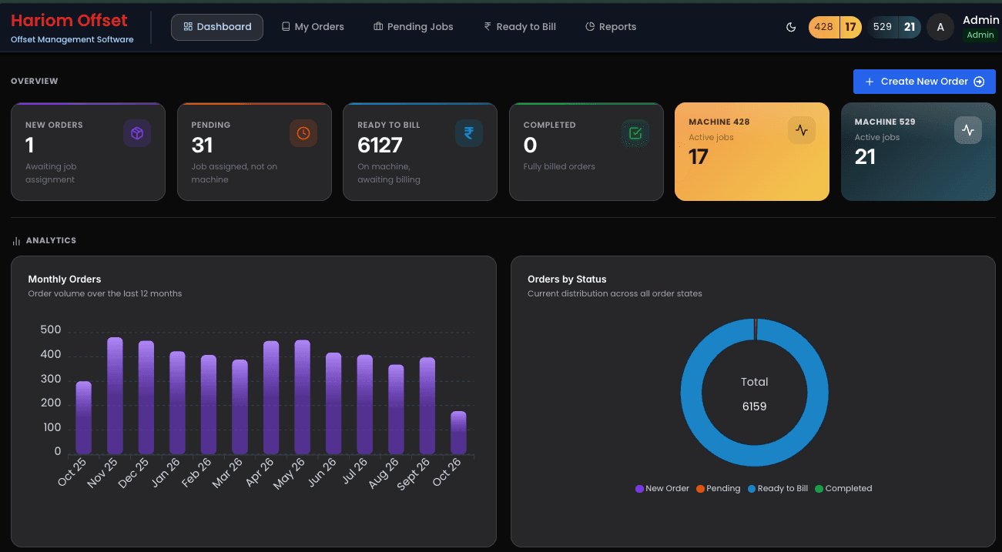Click machine 428 badge in header
This screenshot has width=1002, height=552.
point(835,27)
